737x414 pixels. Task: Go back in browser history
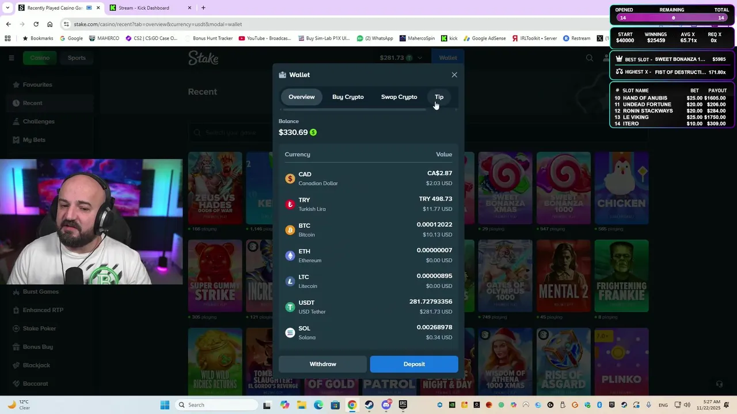[x=8, y=24]
